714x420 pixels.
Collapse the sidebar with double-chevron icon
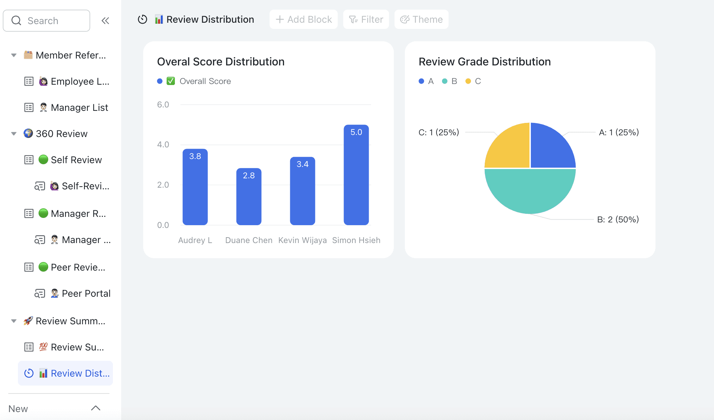(x=105, y=21)
